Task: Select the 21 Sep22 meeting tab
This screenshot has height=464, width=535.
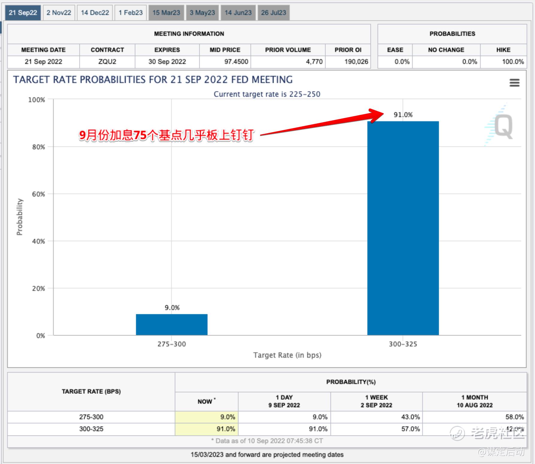Action: click(23, 13)
